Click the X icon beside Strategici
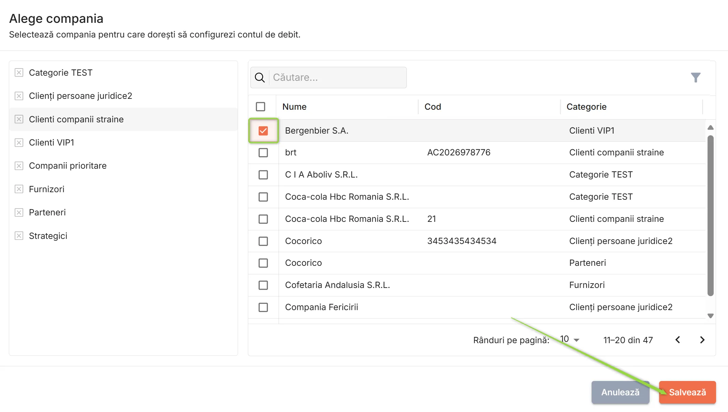Screen dimensions: 728x412 (19, 236)
